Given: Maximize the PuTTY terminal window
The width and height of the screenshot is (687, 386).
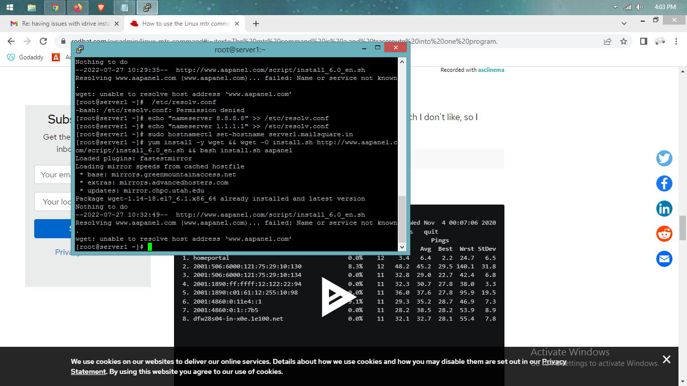Looking at the screenshot, I should click(x=378, y=48).
